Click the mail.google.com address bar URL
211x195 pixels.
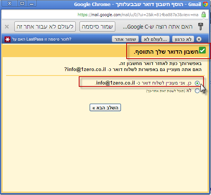pos(138,15)
